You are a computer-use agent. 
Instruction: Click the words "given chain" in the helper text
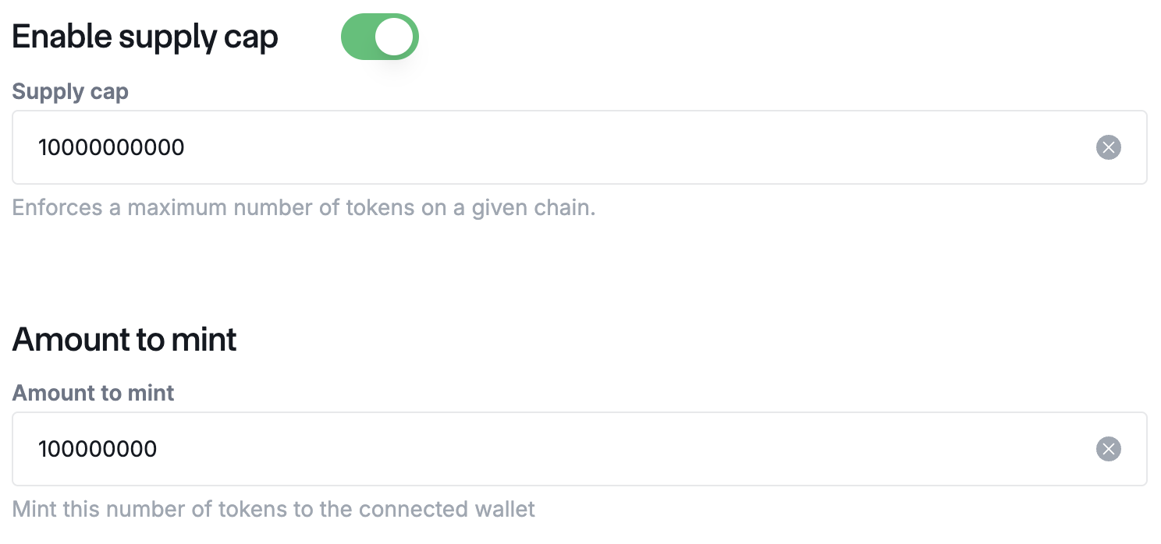[x=531, y=209]
